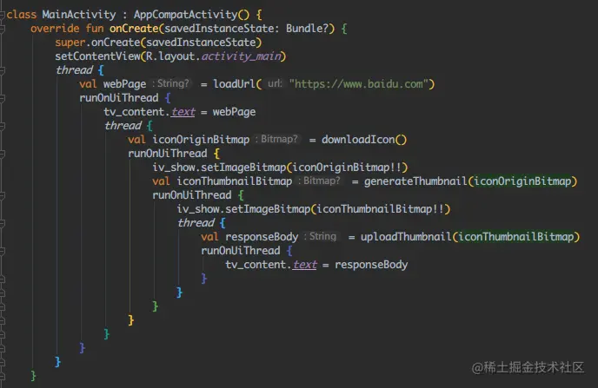The height and width of the screenshot is (388, 598).
Task: Click 'val' keyword before webPage
Action: pos(88,84)
